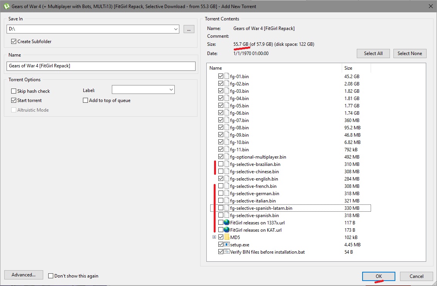Select the fg-09.bin file name
The height and width of the screenshot is (286, 437).
(x=240, y=135)
